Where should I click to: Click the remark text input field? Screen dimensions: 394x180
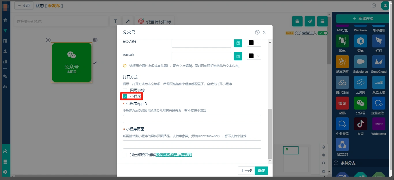point(201,56)
